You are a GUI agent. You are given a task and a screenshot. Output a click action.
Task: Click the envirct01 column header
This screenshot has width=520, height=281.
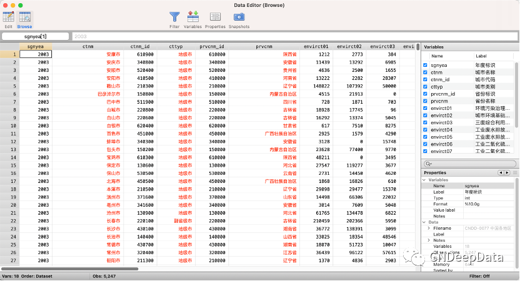tap(316, 46)
